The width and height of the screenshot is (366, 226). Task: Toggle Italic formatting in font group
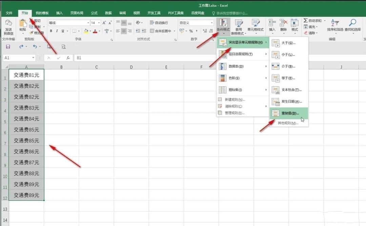pos(57,31)
